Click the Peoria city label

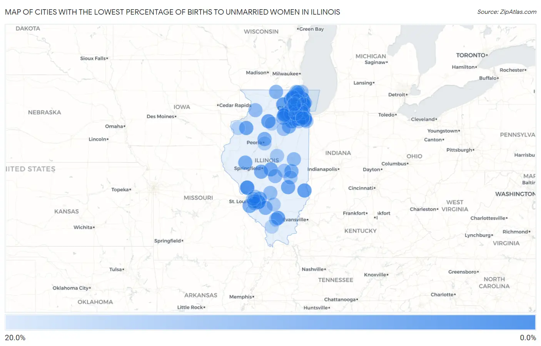255,142
